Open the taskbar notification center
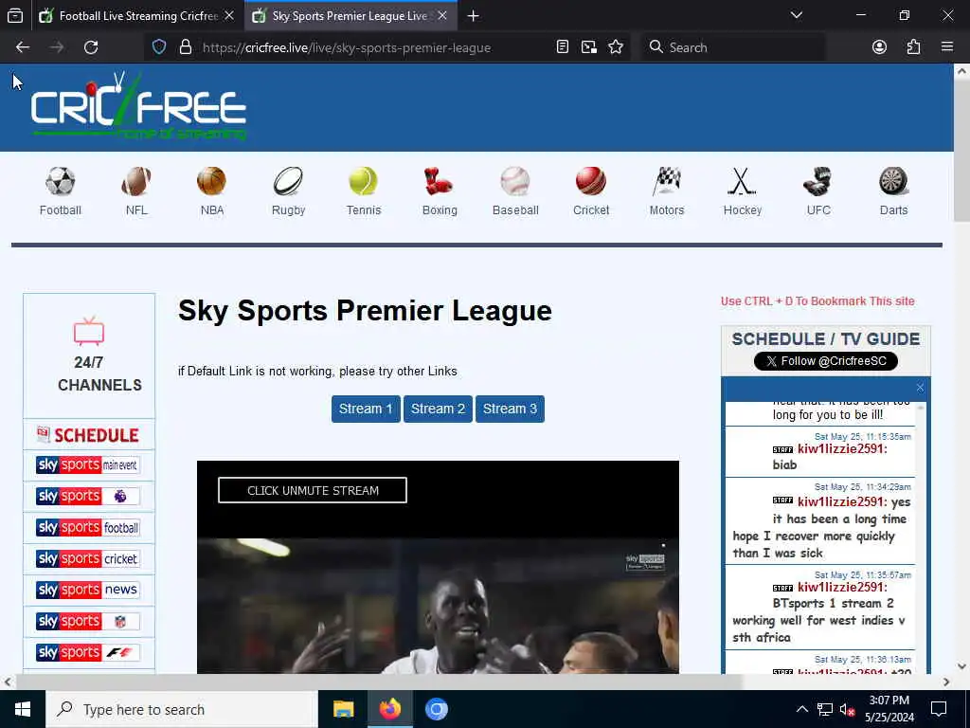The height and width of the screenshot is (728, 970). pos(939,709)
